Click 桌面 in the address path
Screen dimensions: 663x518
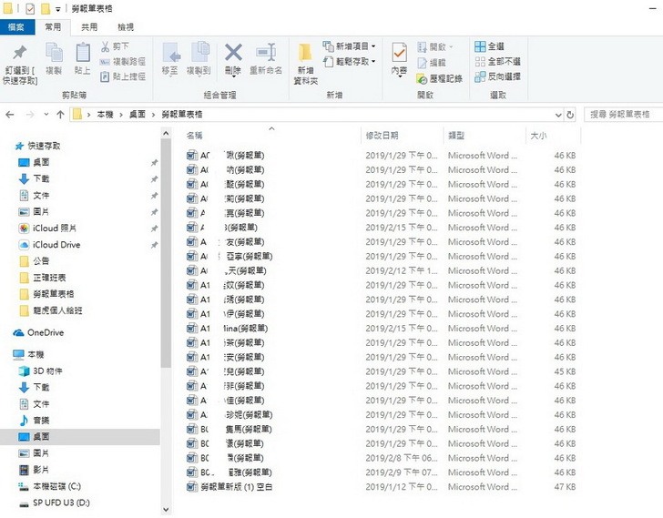pos(138,115)
